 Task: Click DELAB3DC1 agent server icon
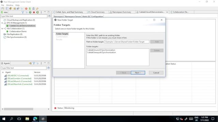pyautogui.click(x=5, y=76)
